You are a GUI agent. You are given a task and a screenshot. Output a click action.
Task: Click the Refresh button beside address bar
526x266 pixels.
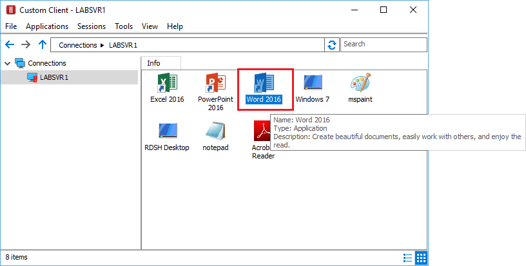(332, 45)
